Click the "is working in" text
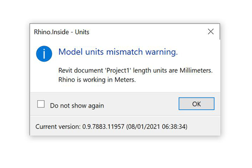 (x=95, y=80)
